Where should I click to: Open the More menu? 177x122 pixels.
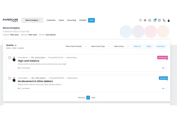91,20
